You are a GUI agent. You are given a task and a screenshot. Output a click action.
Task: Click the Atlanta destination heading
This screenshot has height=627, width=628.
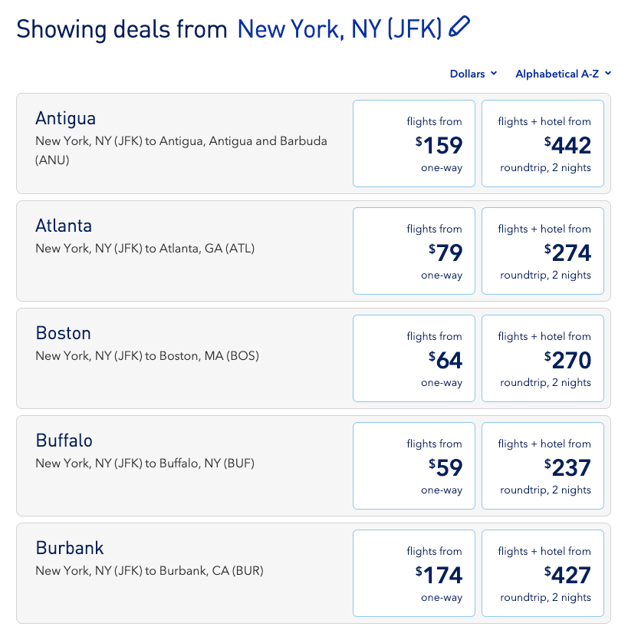tap(64, 226)
